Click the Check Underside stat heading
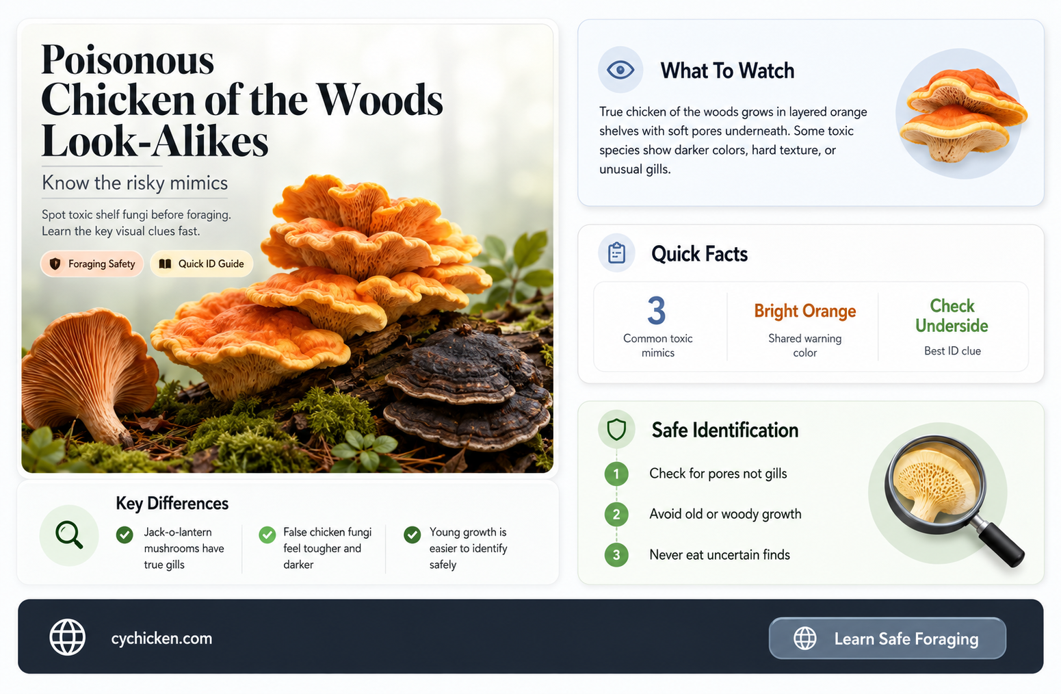Viewport: 1061px width, 694px height. click(952, 316)
